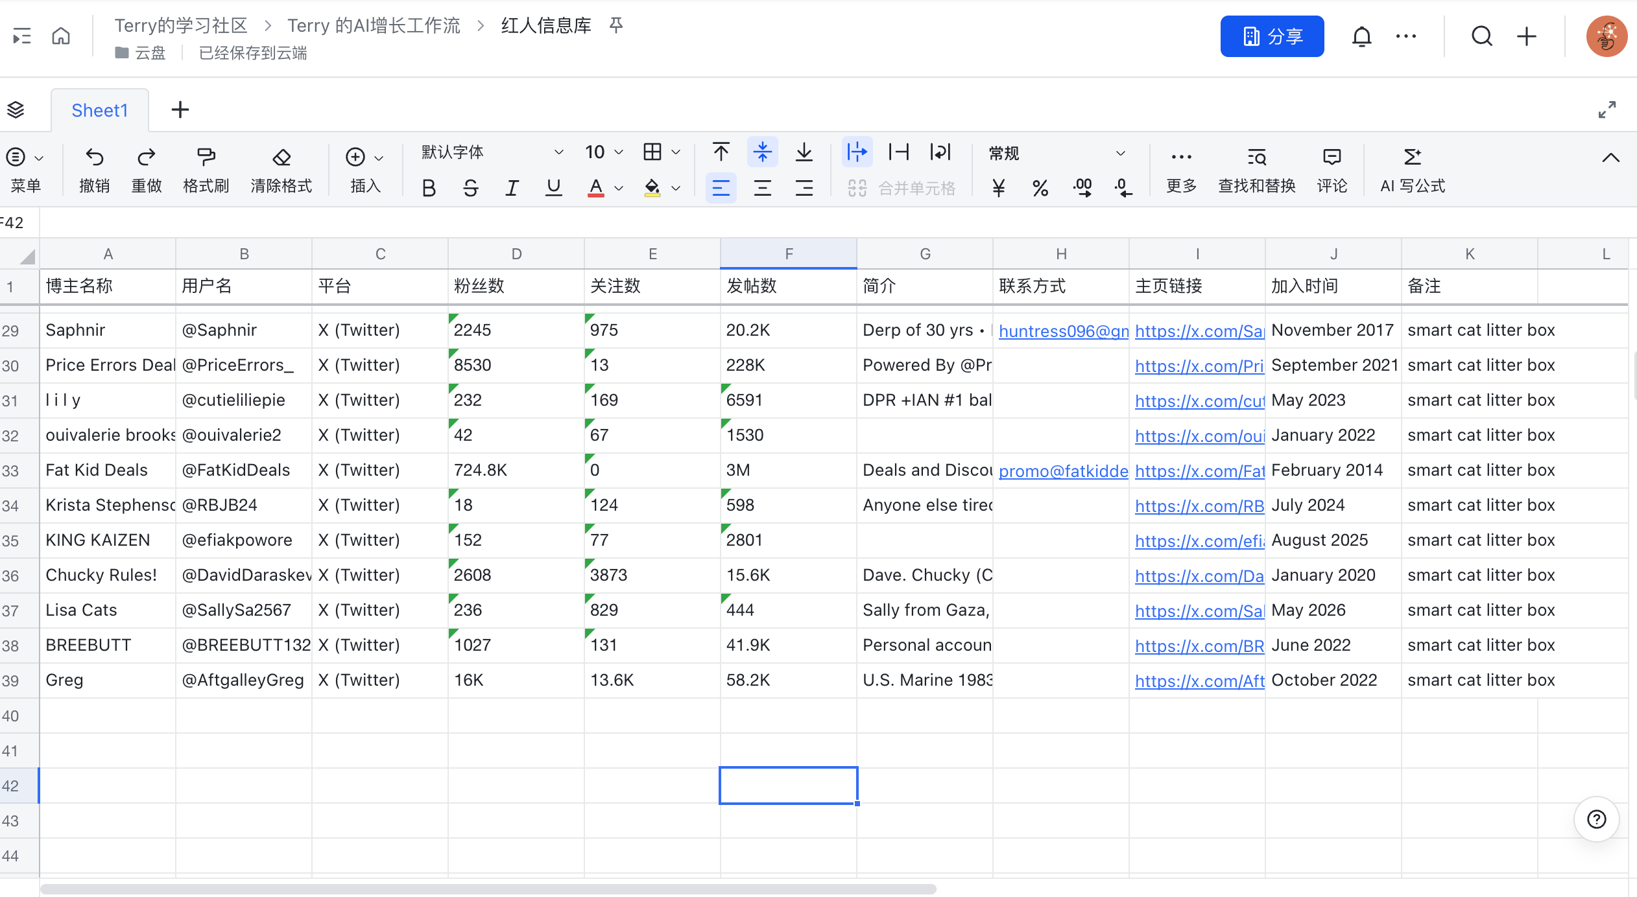Toggle text overflow mode
This screenshot has height=897, width=1637.
[857, 152]
